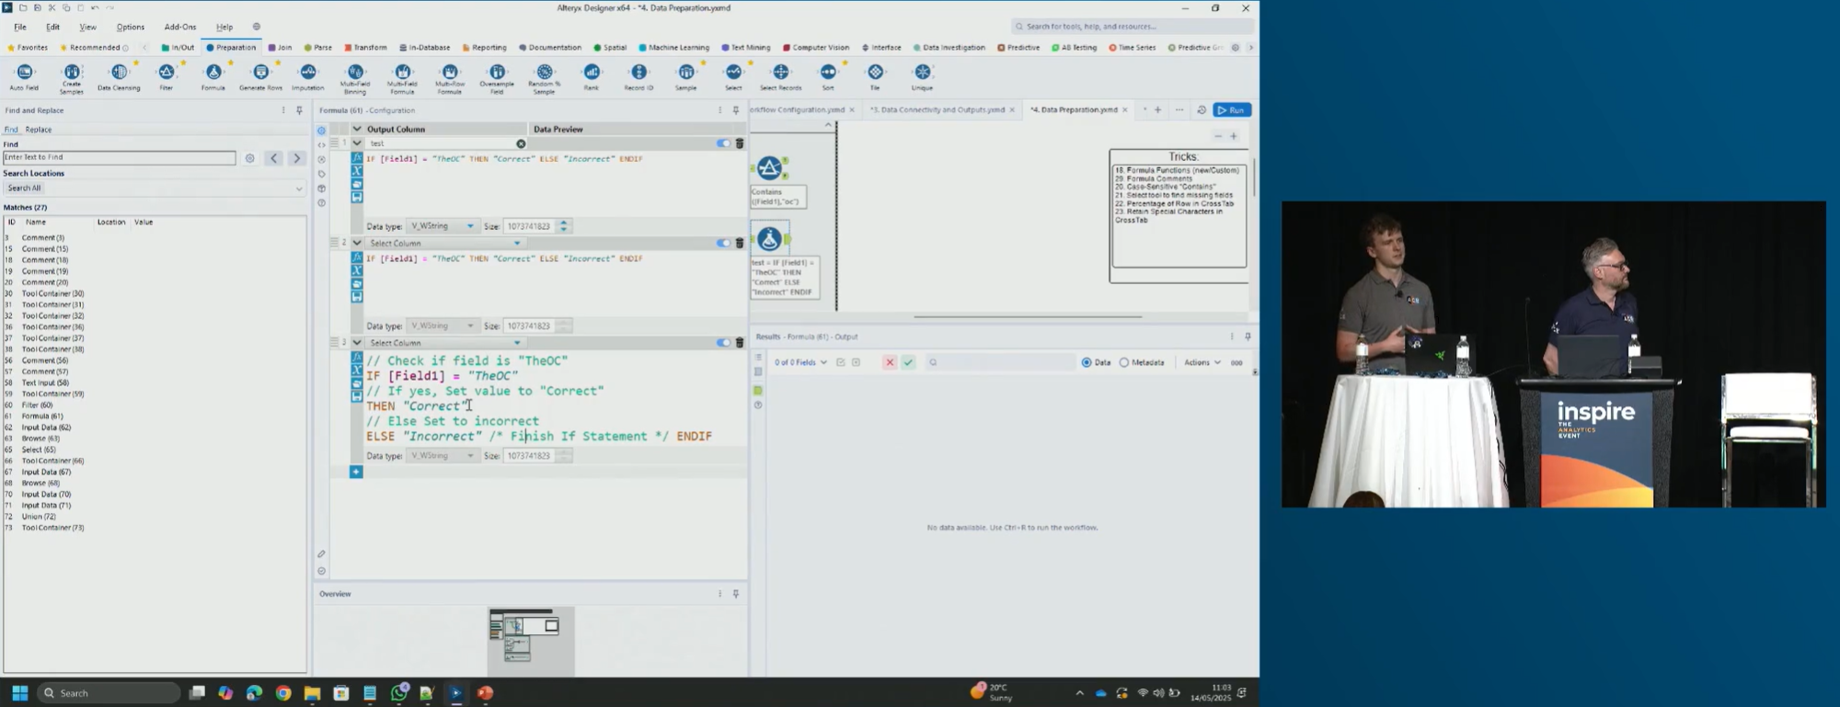Open the Search All locations dropdown
This screenshot has width=1840, height=707.
(x=155, y=188)
